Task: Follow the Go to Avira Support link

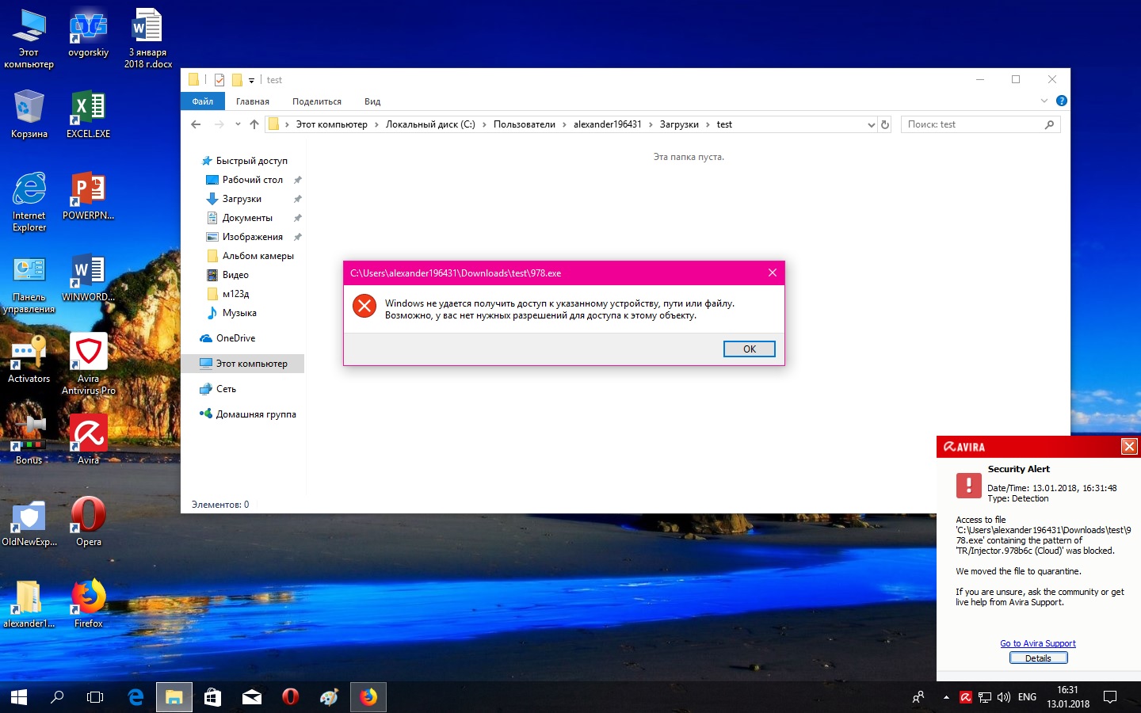Action: [x=1038, y=643]
